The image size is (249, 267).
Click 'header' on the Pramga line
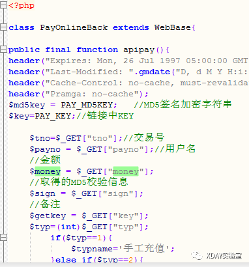[x=24, y=94]
